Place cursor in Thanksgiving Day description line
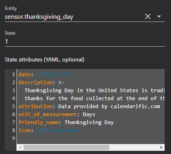The image size is (171, 154). tap(95, 91)
